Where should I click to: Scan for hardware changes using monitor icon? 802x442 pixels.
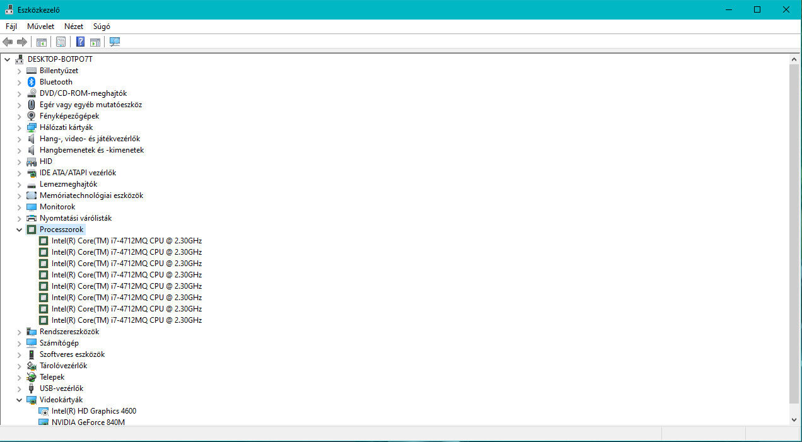(115, 42)
